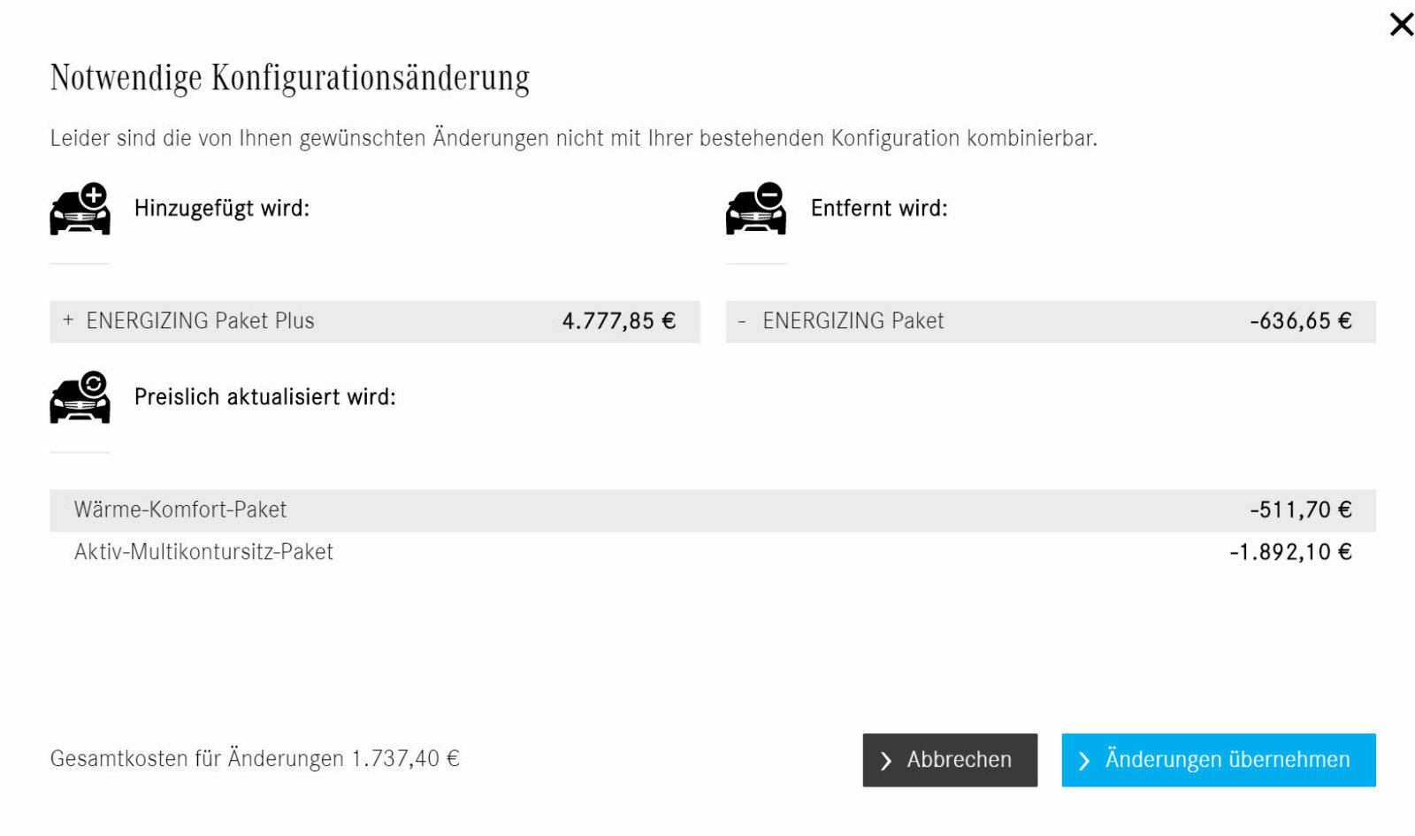
Task: Select the ENERGIZING Paket Plus row
Action: tap(371, 321)
